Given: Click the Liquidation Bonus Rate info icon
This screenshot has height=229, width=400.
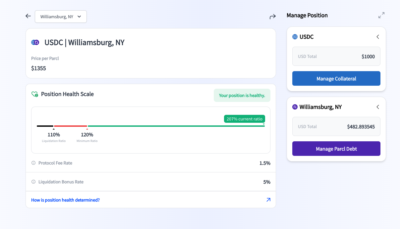Looking at the screenshot, I should point(33,182).
